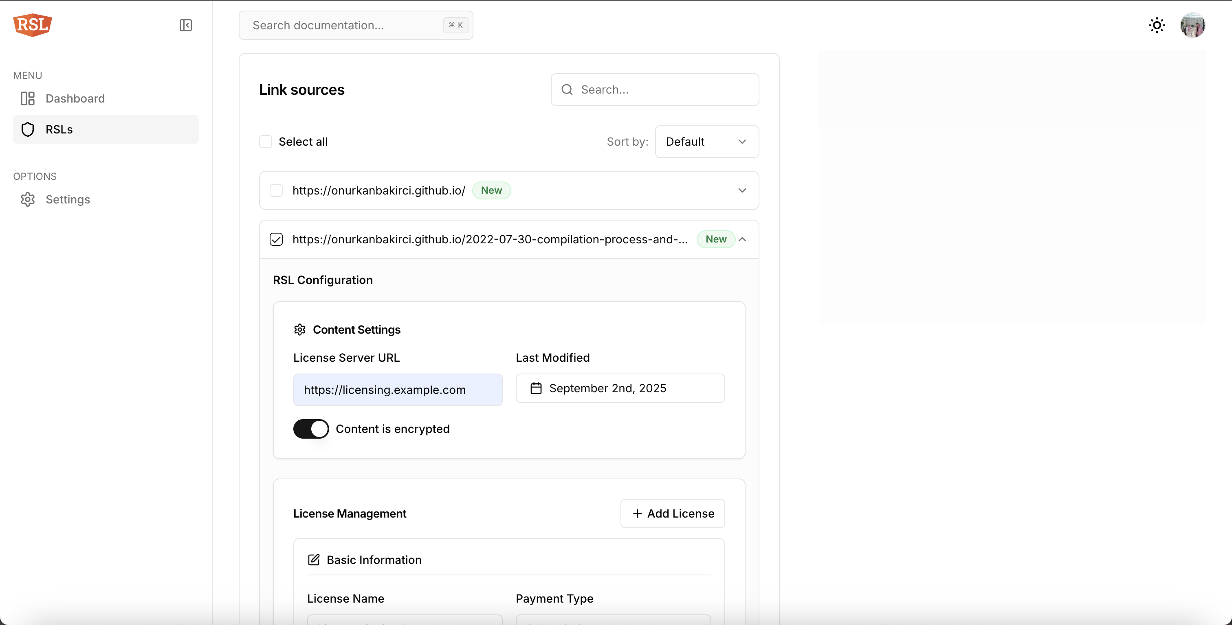
Task: Click the Last Modified label
Action: [553, 358]
